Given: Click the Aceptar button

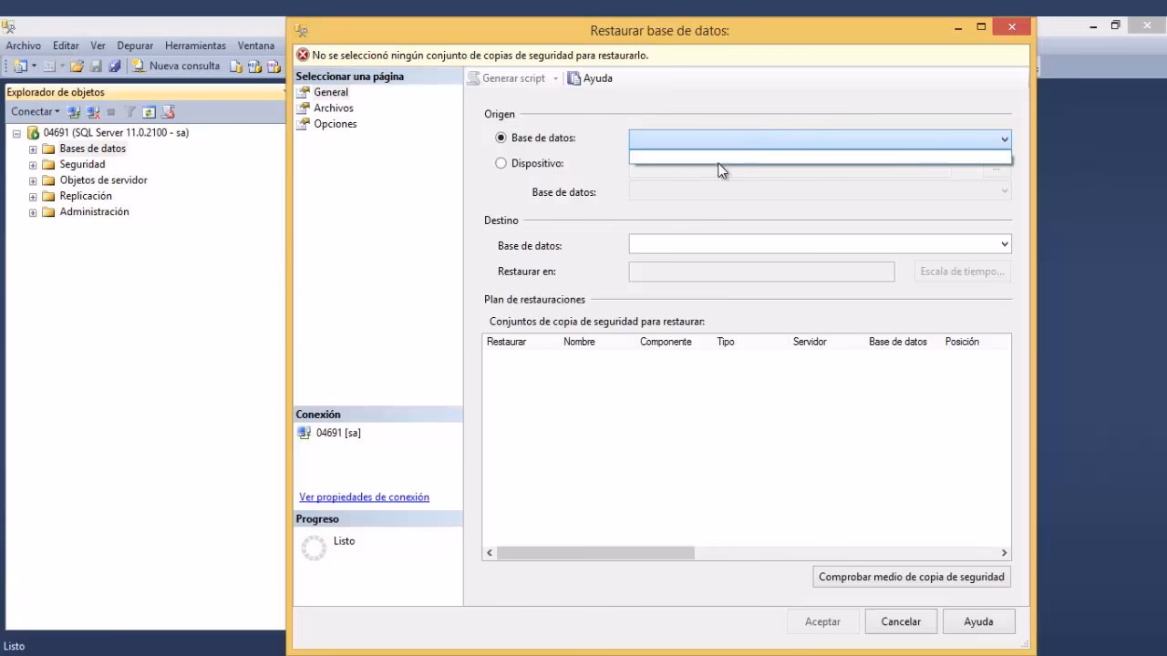Looking at the screenshot, I should coord(822,621).
